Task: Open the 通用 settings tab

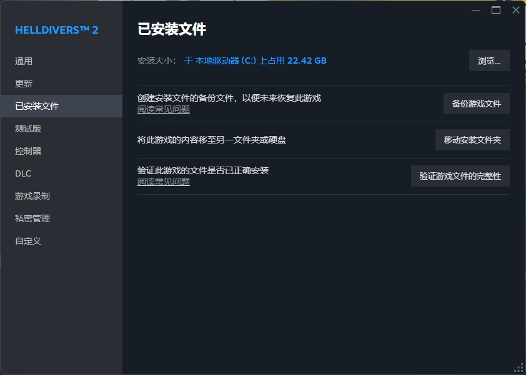Action: 24,61
